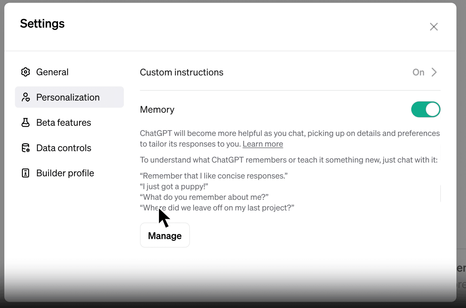Screen dimensions: 466x308
Task: Open the Data controls tab
Action: tap(64, 148)
